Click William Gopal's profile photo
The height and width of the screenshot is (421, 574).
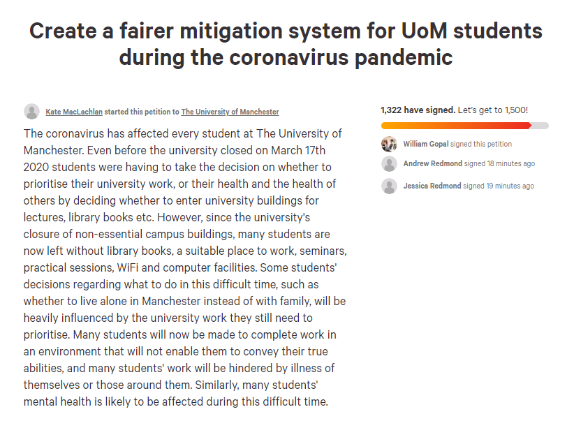pos(389,144)
